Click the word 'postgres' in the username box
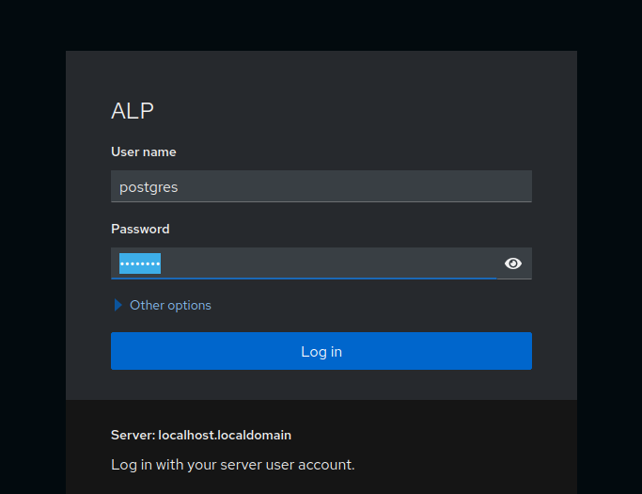 click(149, 187)
